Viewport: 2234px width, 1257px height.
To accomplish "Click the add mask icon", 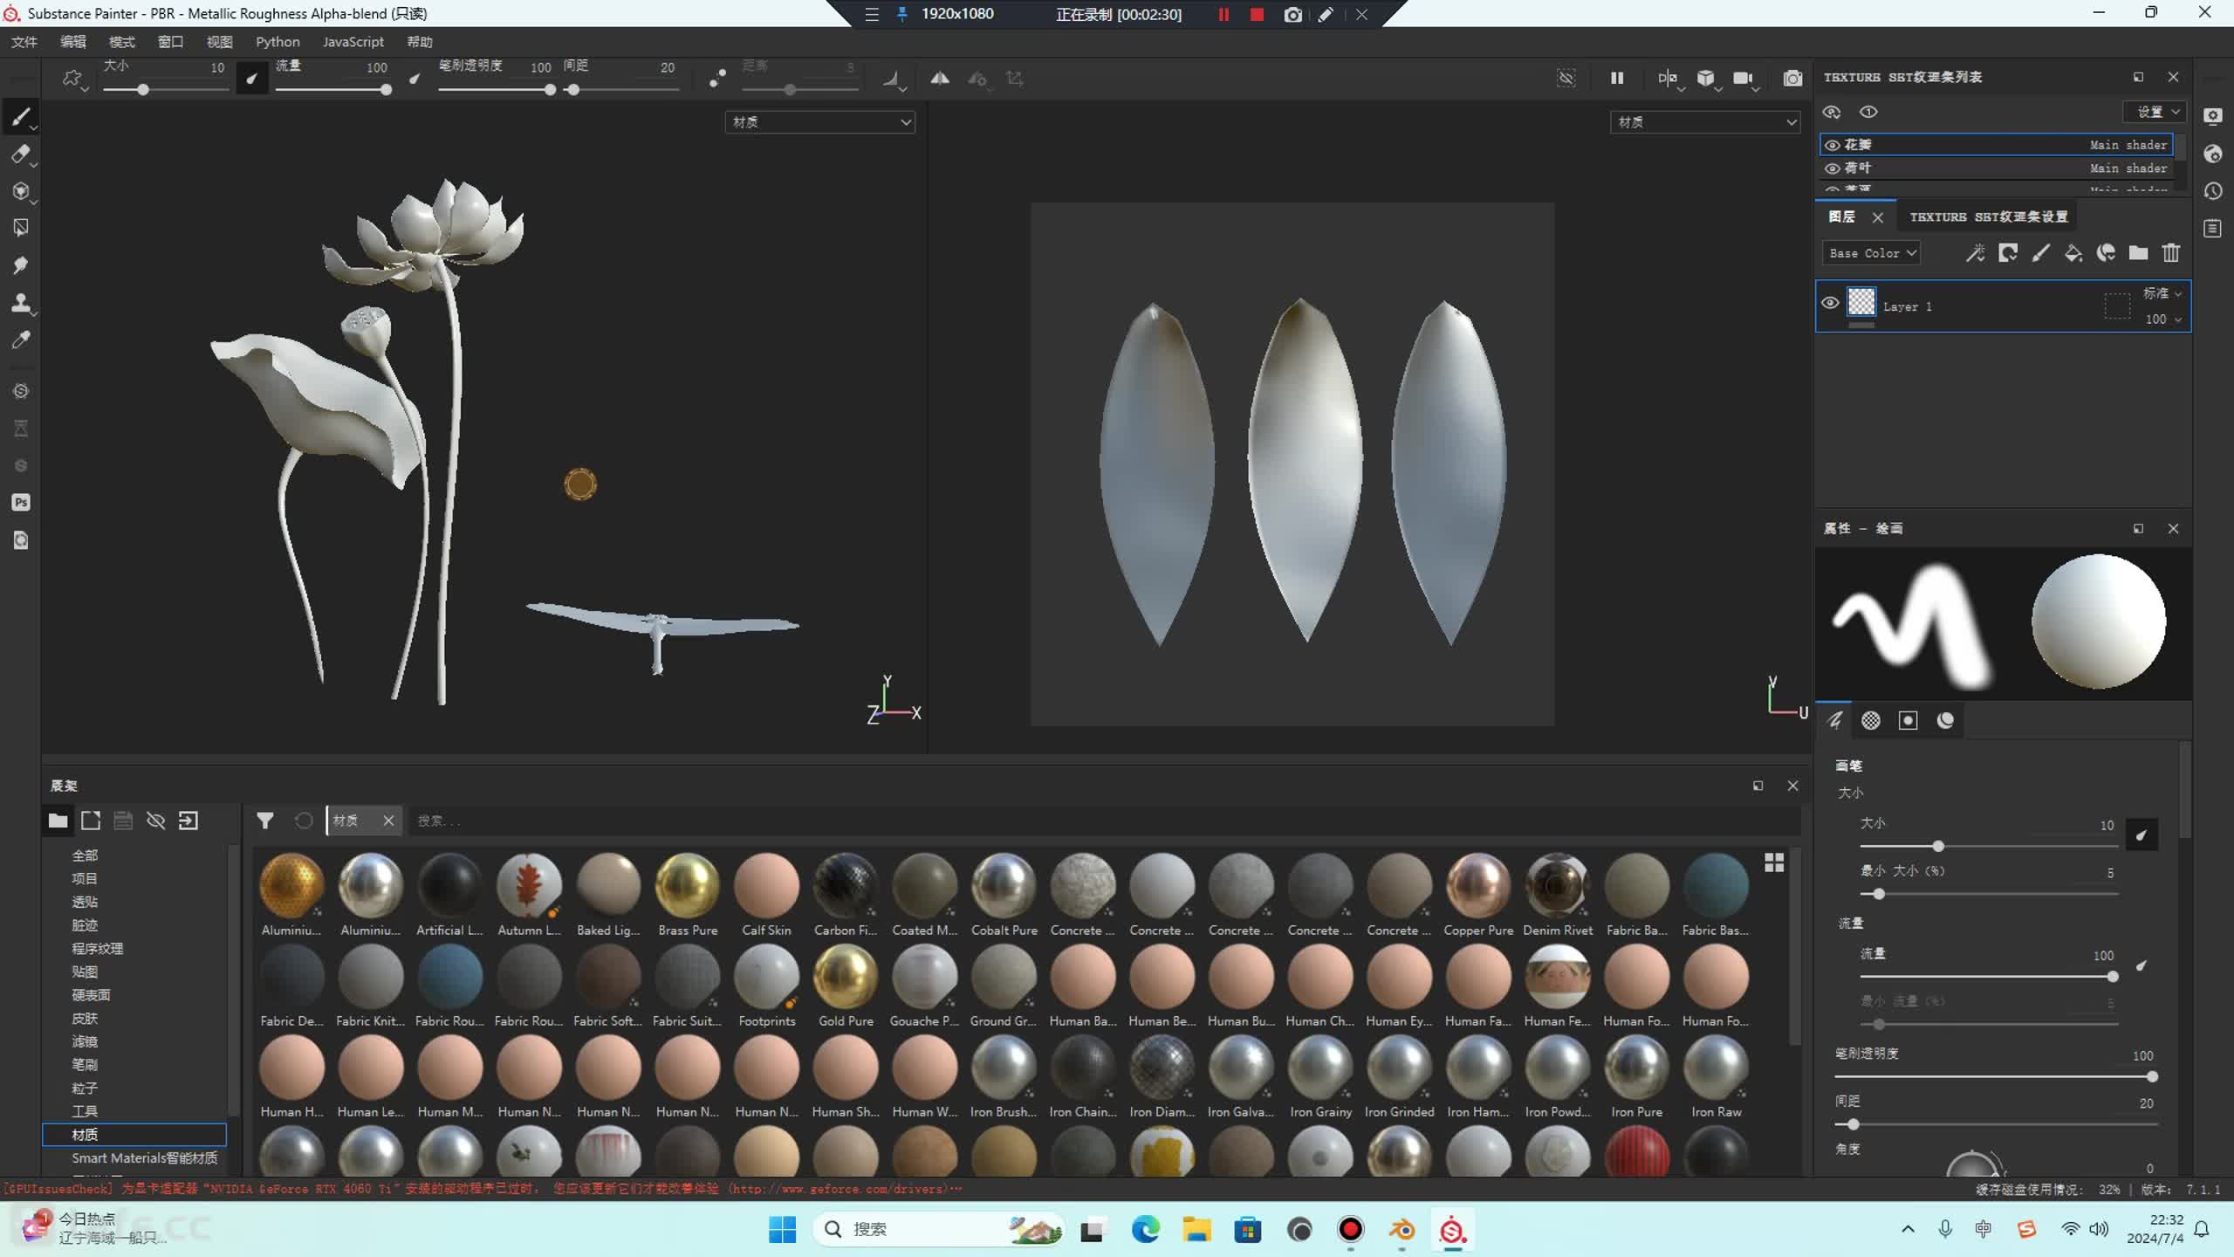I will [2008, 253].
